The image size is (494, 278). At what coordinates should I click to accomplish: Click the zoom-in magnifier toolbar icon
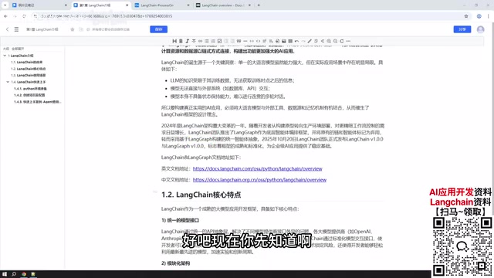pyautogui.click(x=329, y=41)
